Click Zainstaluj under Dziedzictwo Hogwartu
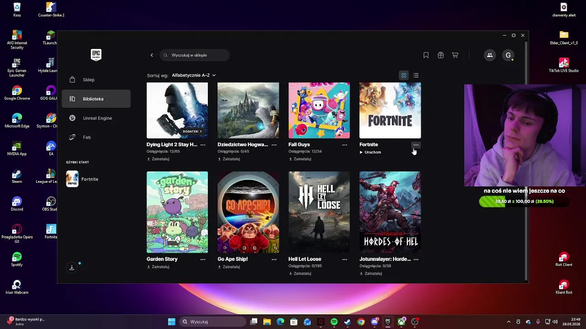586x329 pixels. [229, 159]
